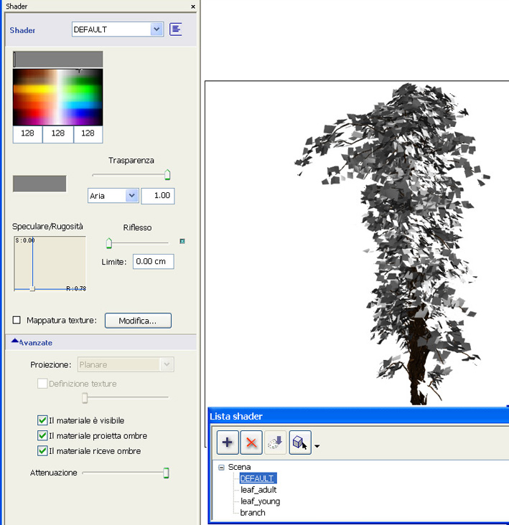
Task: Click the select shader from object icon
Action: tap(299, 443)
